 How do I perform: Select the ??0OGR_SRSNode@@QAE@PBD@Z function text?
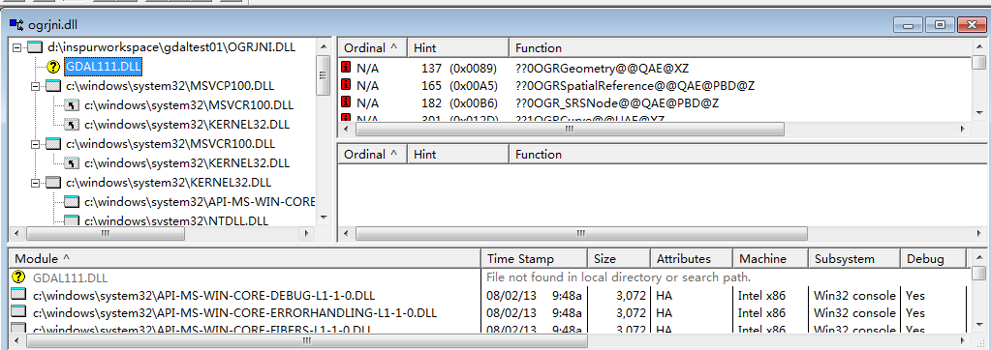tap(617, 102)
